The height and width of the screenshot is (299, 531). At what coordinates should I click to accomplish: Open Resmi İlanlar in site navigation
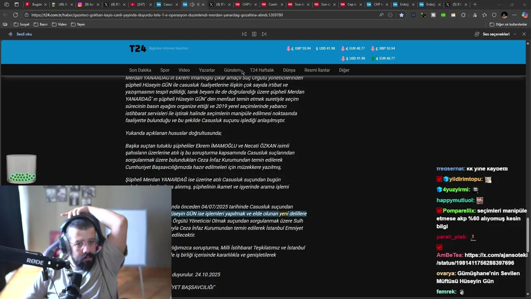(x=317, y=70)
